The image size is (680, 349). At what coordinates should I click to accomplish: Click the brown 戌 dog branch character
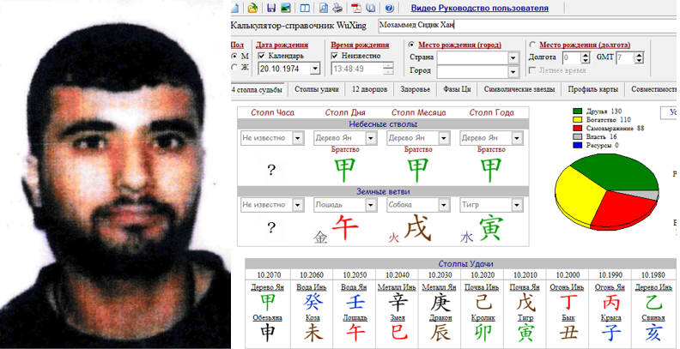pyautogui.click(x=417, y=228)
